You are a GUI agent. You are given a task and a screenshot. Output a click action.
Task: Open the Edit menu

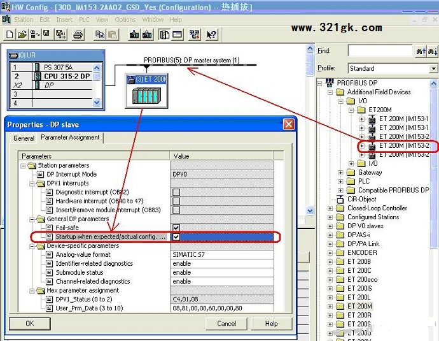(x=45, y=20)
